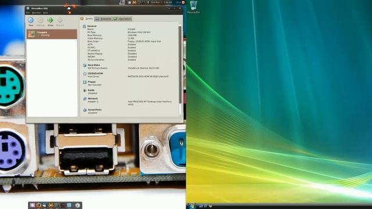Viewport: 372px width, 209px height.
Task: Click the leftmost purple dock icon
Action: 33,206
